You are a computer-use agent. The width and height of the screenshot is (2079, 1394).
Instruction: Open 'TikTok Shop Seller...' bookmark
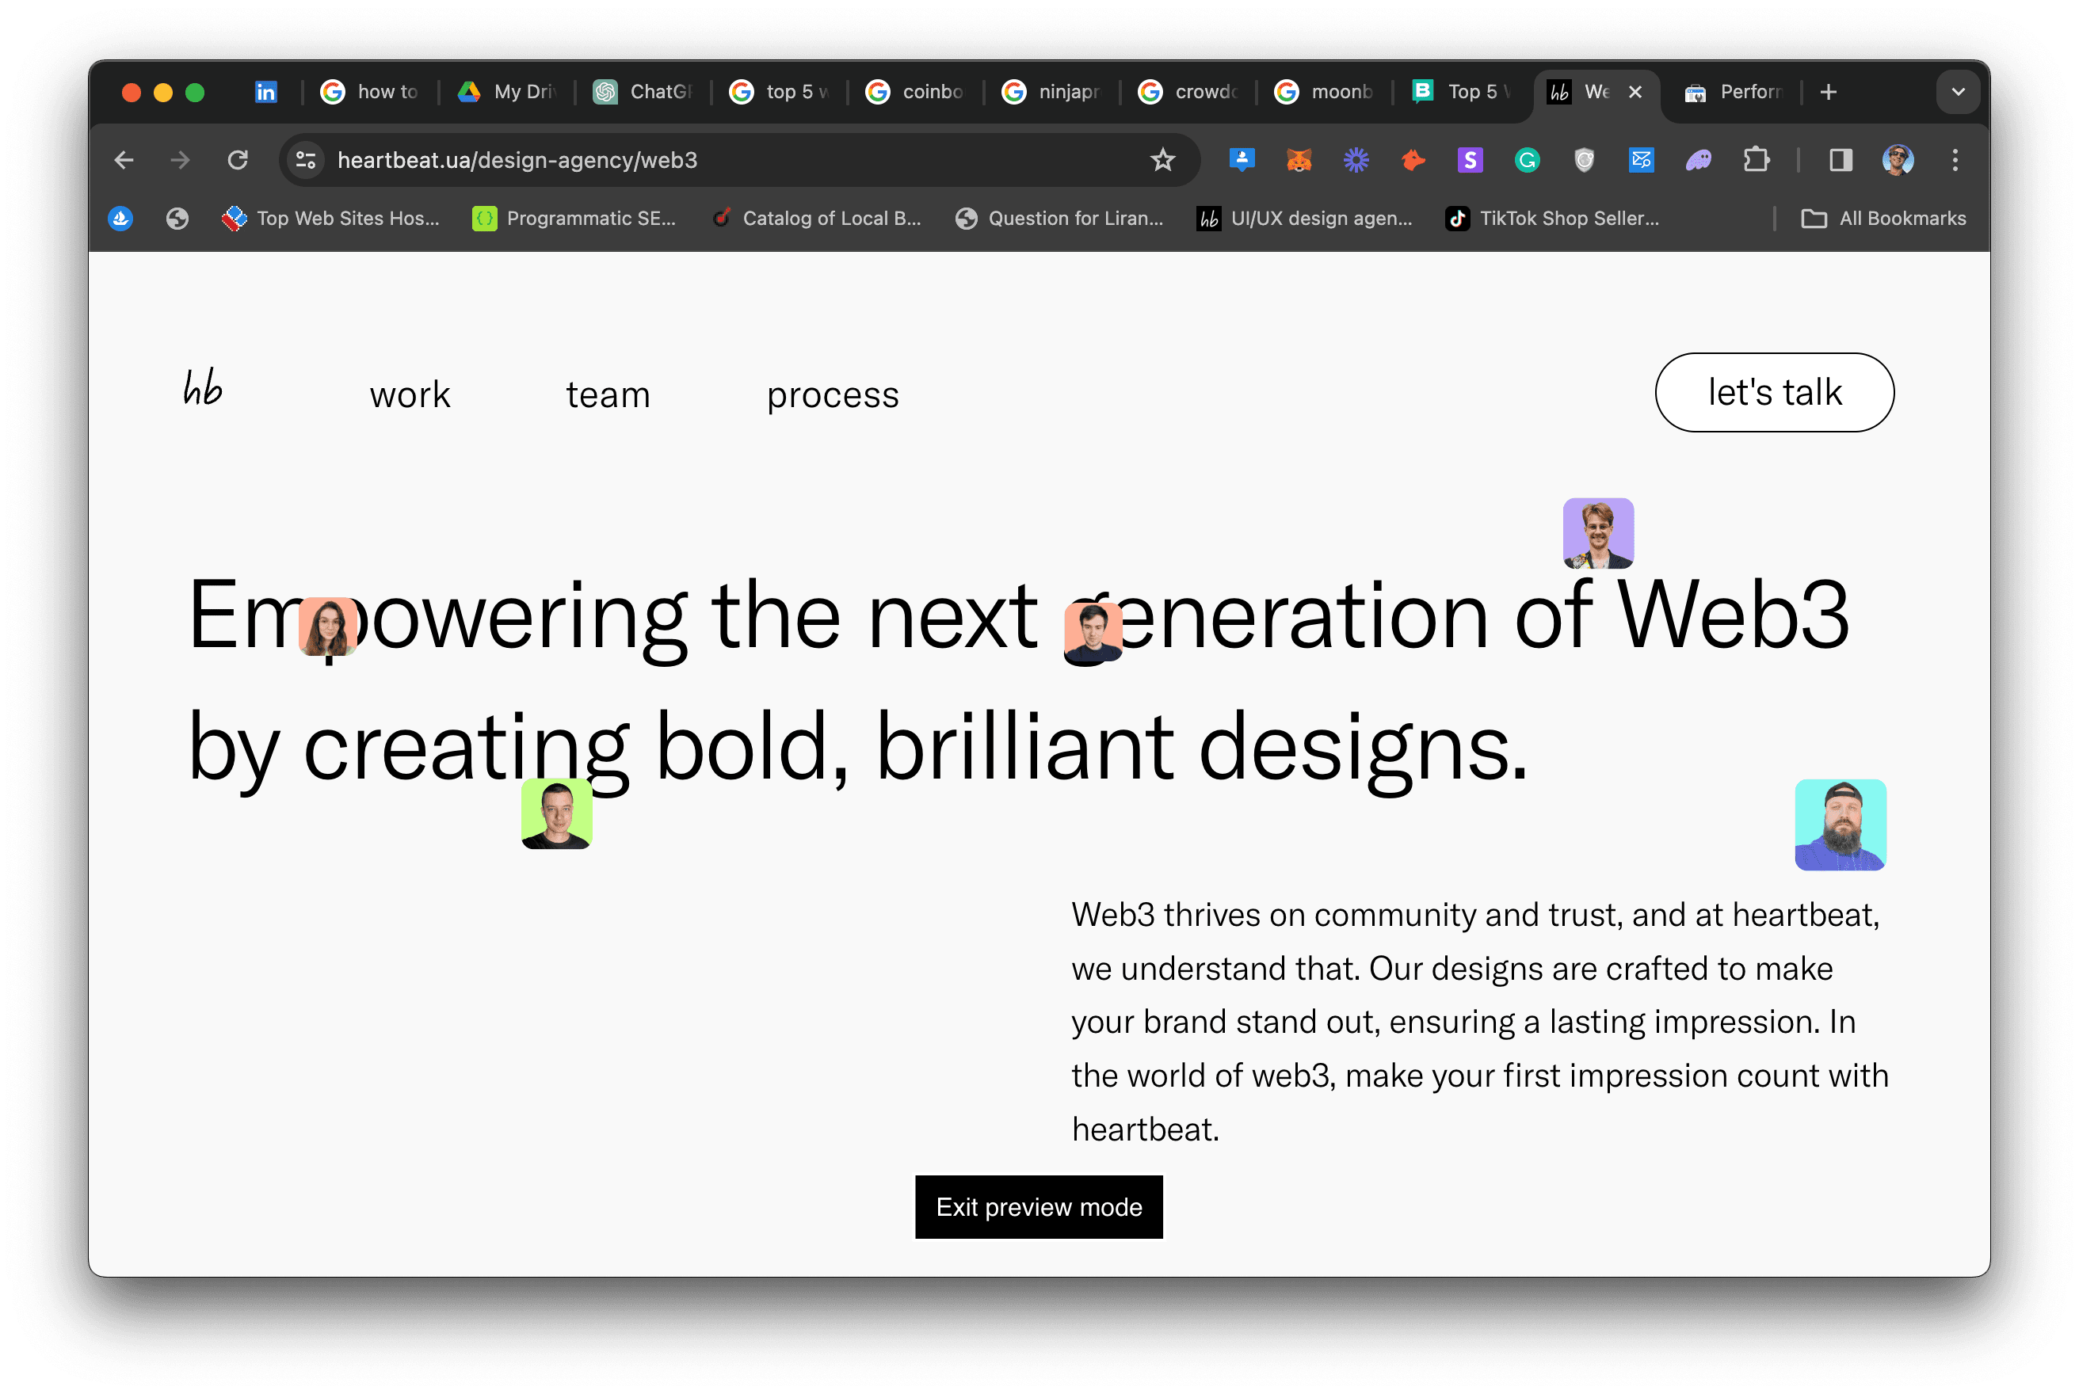(x=1553, y=219)
